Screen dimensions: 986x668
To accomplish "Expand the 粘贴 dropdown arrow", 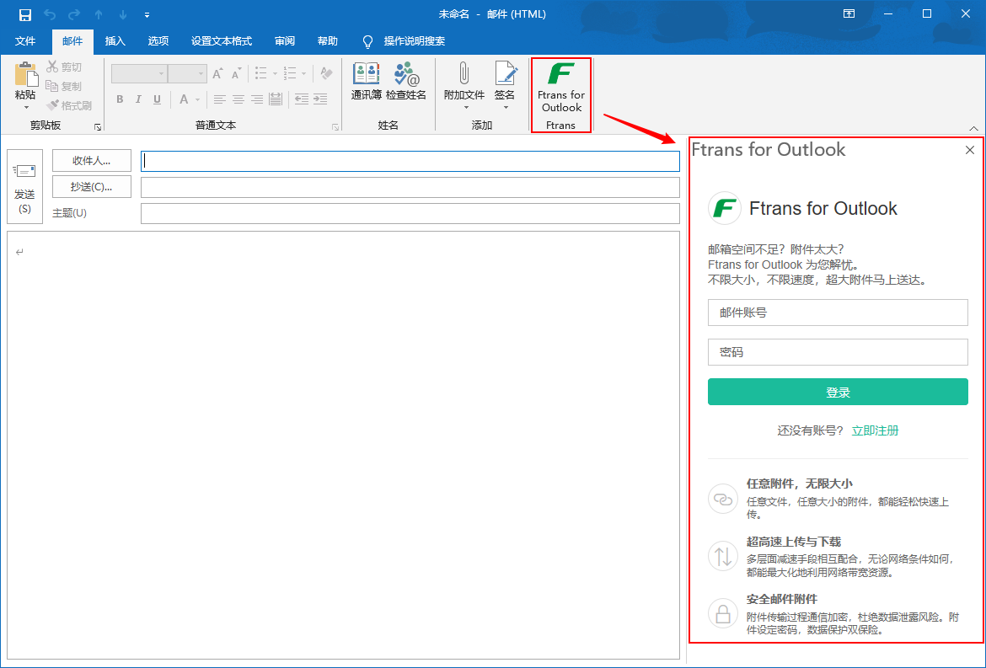I will (26, 108).
